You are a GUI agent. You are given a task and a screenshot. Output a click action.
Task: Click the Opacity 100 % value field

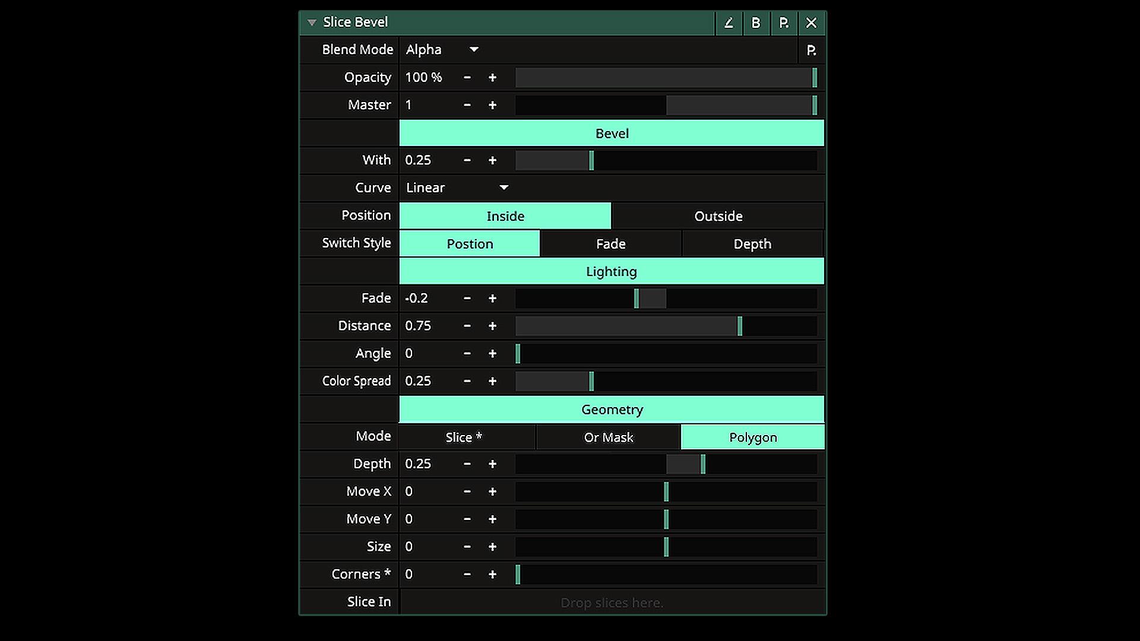click(x=424, y=78)
